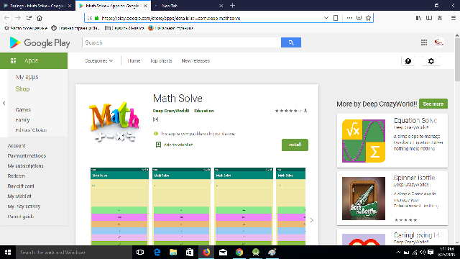Open My apps in sidebar

pyautogui.click(x=27, y=77)
